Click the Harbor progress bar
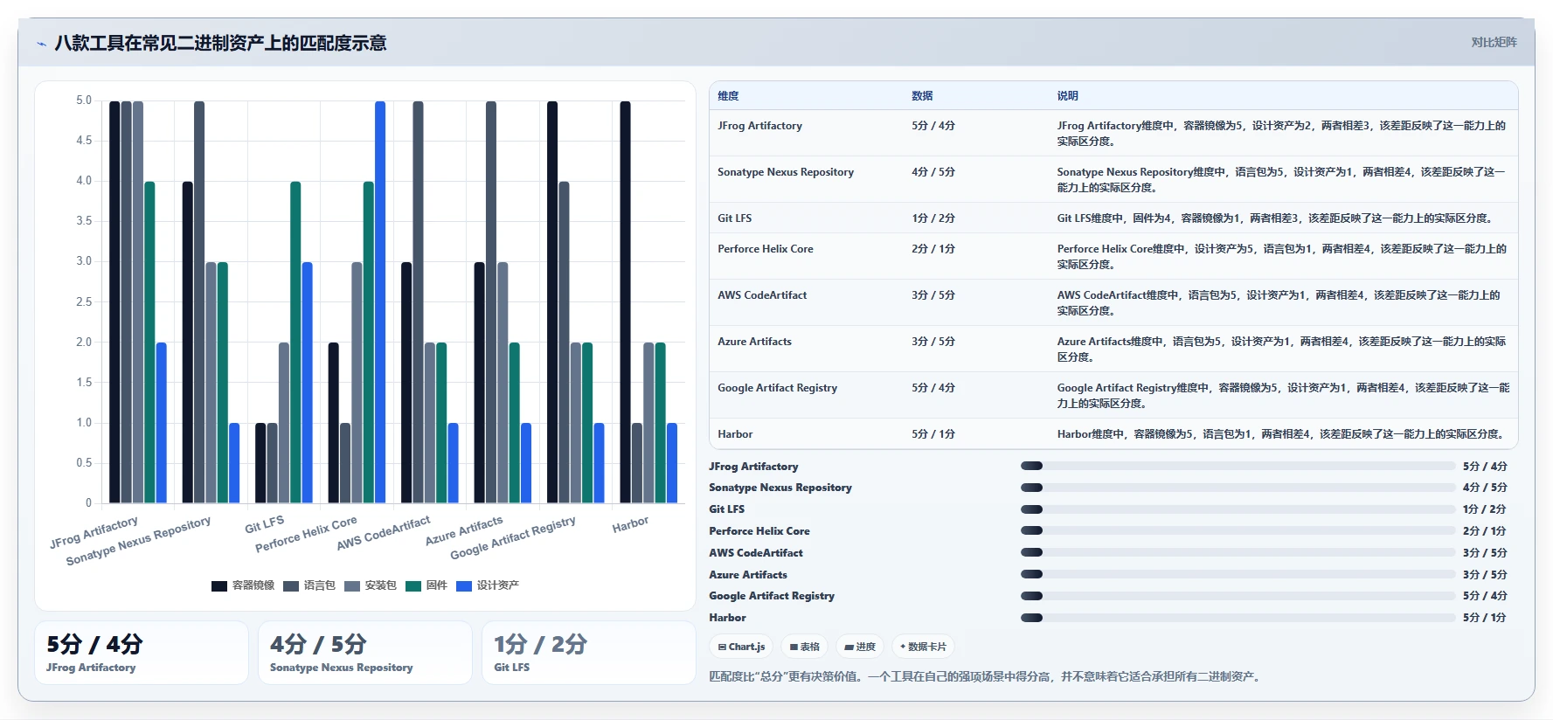Viewport: 1553px width, 720px height. [x=1238, y=618]
